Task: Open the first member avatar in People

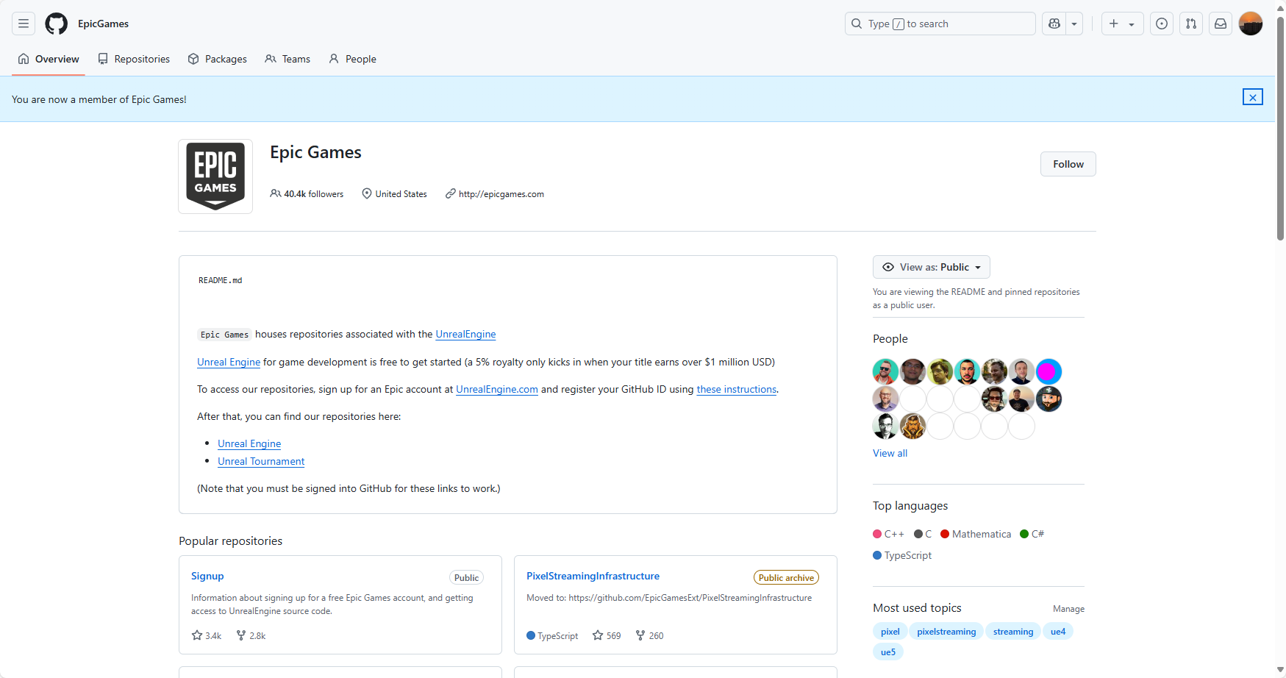Action: [x=885, y=371]
